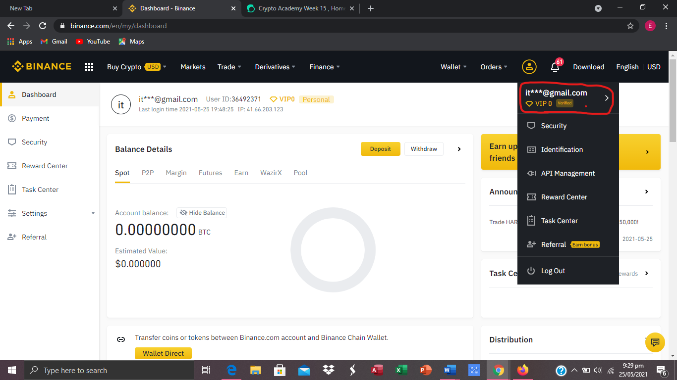
Task: Open File Explorer from the taskbar
Action: click(x=255, y=370)
